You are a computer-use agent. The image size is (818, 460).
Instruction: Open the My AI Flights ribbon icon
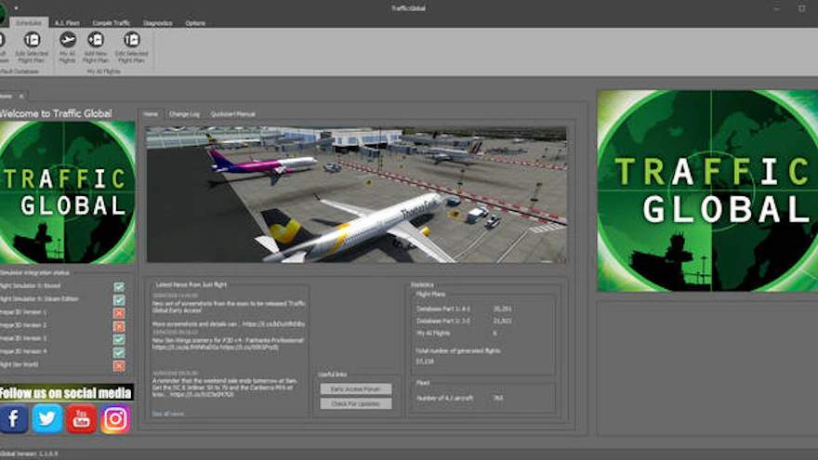pos(67,48)
